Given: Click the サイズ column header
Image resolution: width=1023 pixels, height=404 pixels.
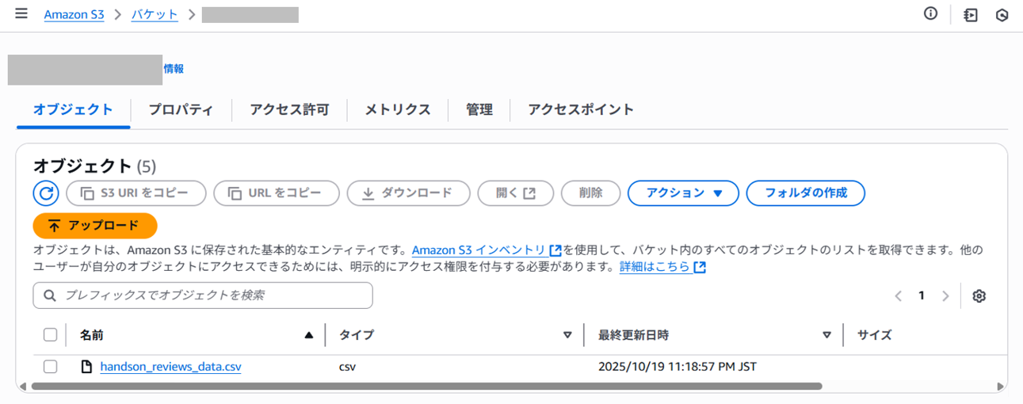Looking at the screenshot, I should pyautogui.click(x=875, y=335).
